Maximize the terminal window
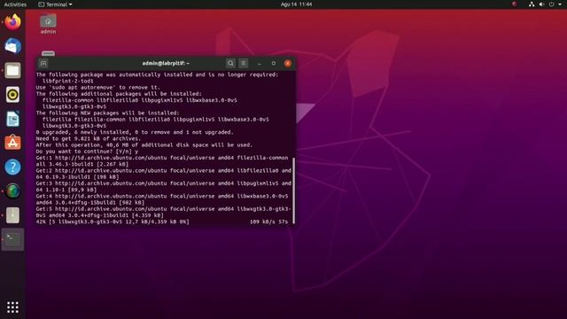The height and width of the screenshot is (319, 567). pyautogui.click(x=274, y=63)
